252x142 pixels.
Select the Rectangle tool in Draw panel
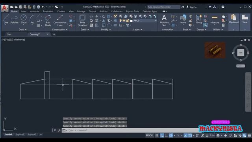coord(38,21)
